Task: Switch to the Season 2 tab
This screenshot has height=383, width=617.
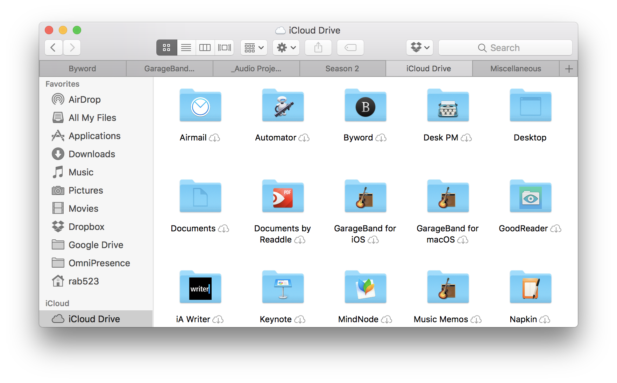Action: tap(342, 68)
